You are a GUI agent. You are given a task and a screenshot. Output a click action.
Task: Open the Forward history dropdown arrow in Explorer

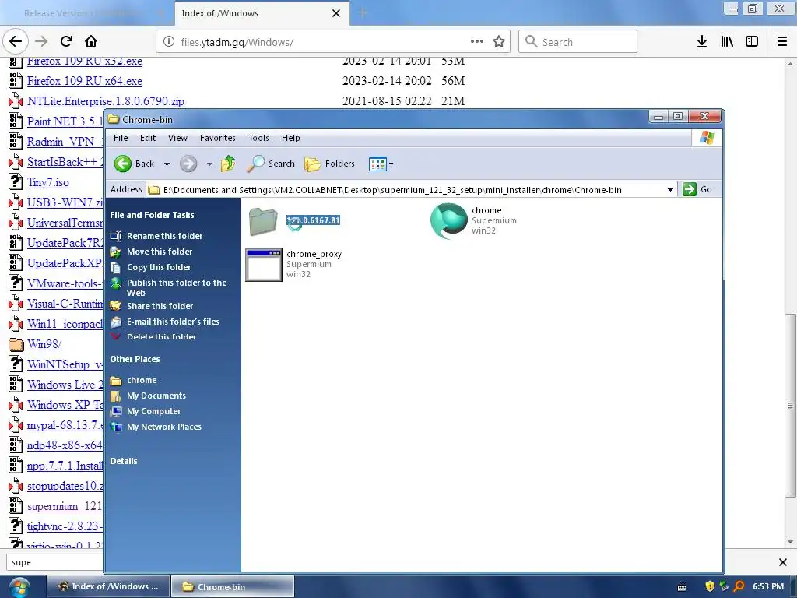click(x=209, y=164)
